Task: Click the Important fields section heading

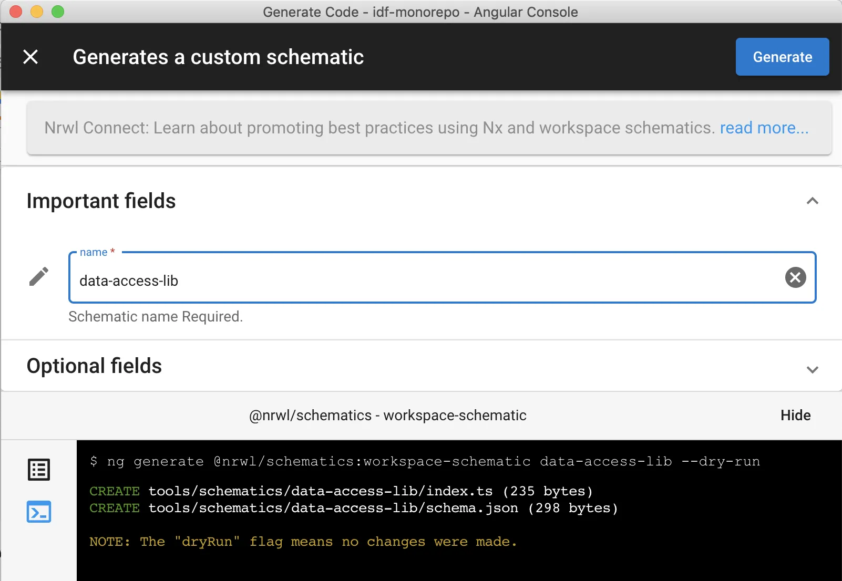Action: [101, 201]
